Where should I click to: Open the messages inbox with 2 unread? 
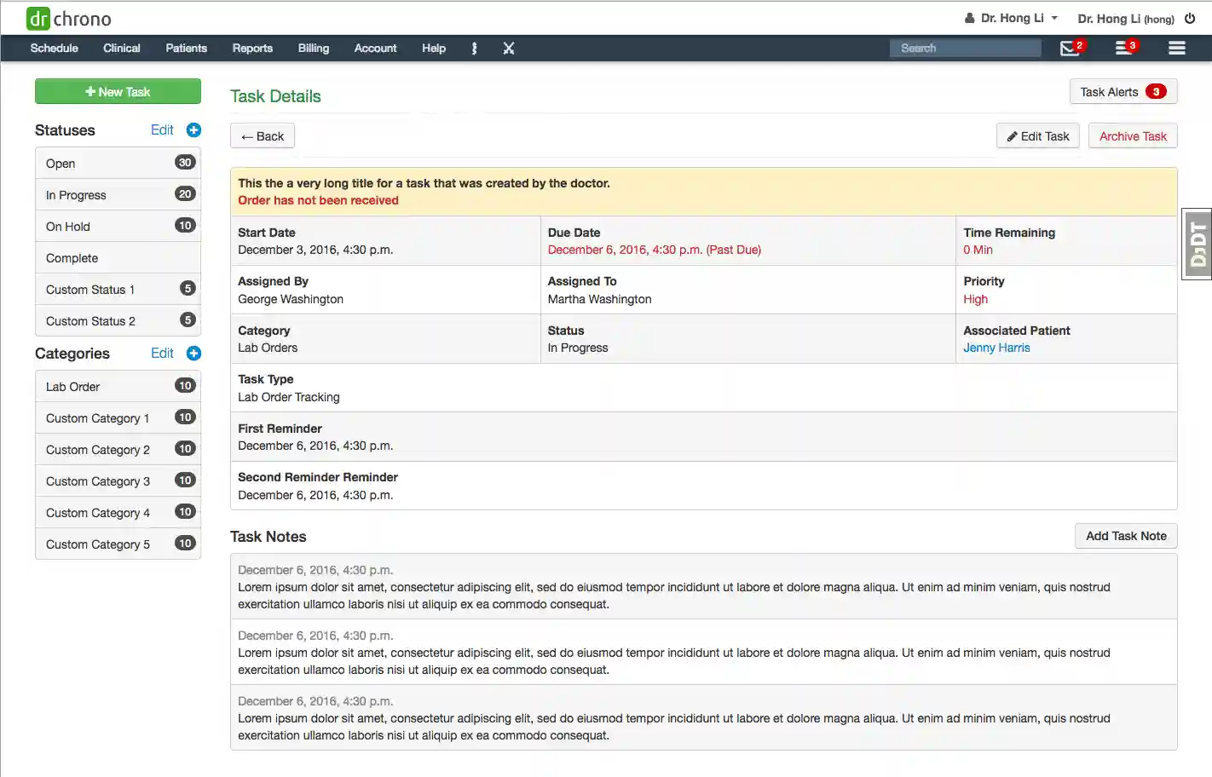[x=1071, y=48]
